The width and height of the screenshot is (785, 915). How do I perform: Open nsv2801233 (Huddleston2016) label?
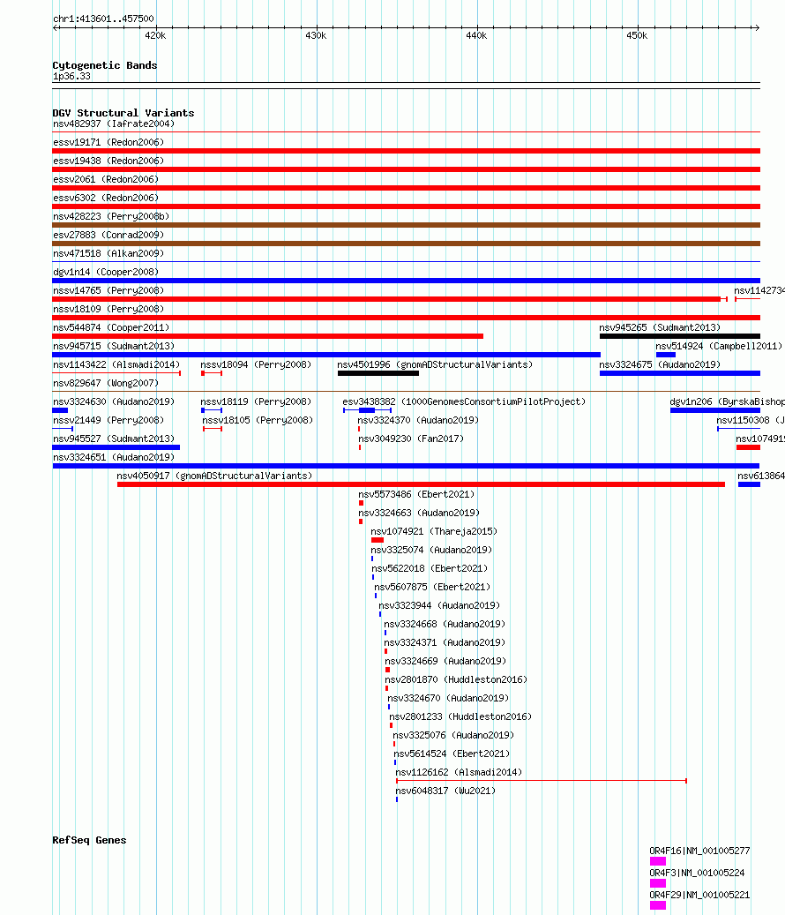point(460,717)
